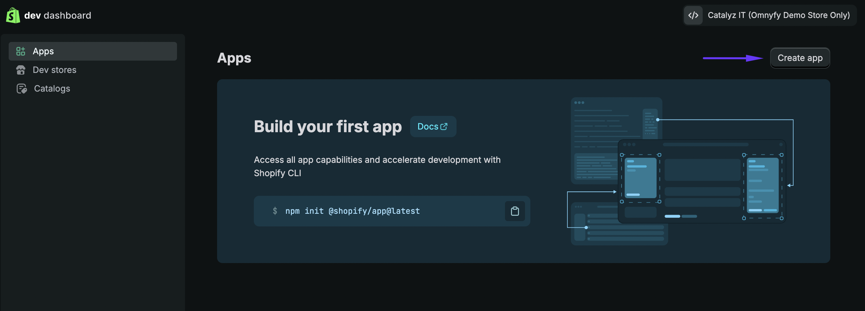Click the Catalogs icon in sidebar
865x311 pixels.
tap(21, 89)
